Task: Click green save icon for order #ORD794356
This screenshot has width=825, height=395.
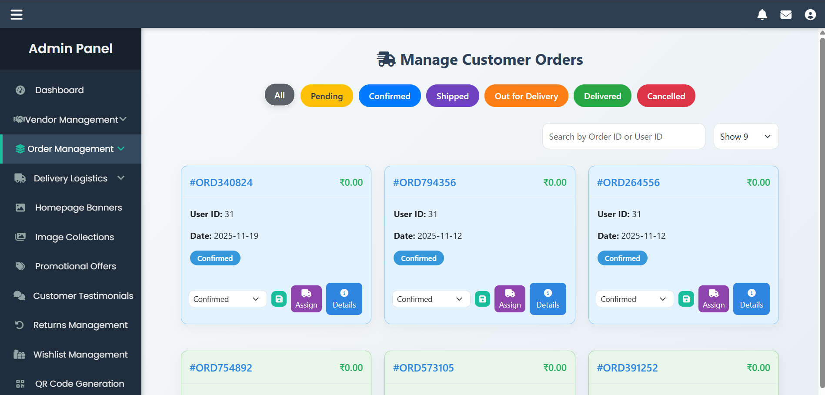Action: (x=482, y=299)
